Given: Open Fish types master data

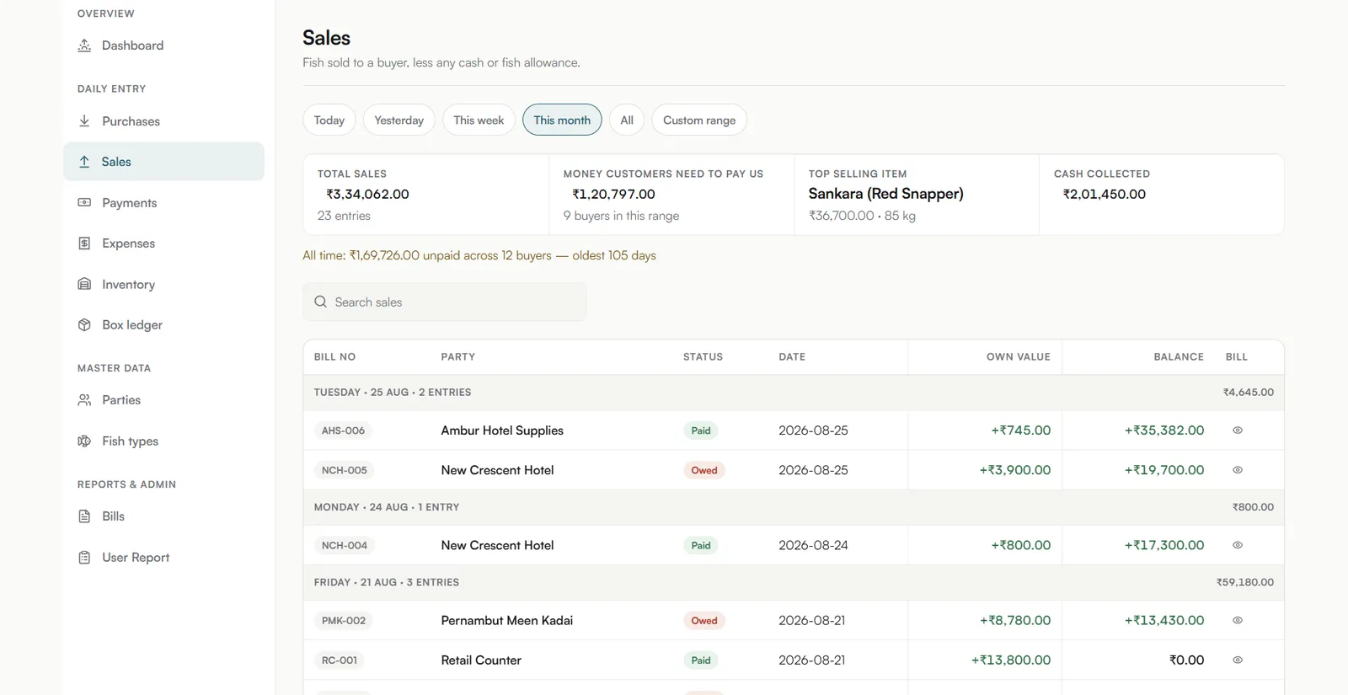Looking at the screenshot, I should (163, 441).
